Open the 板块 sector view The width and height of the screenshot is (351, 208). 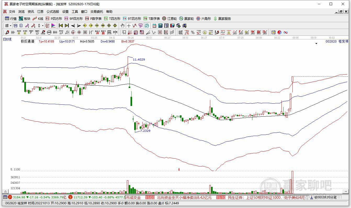pyautogui.click(x=25, y=19)
